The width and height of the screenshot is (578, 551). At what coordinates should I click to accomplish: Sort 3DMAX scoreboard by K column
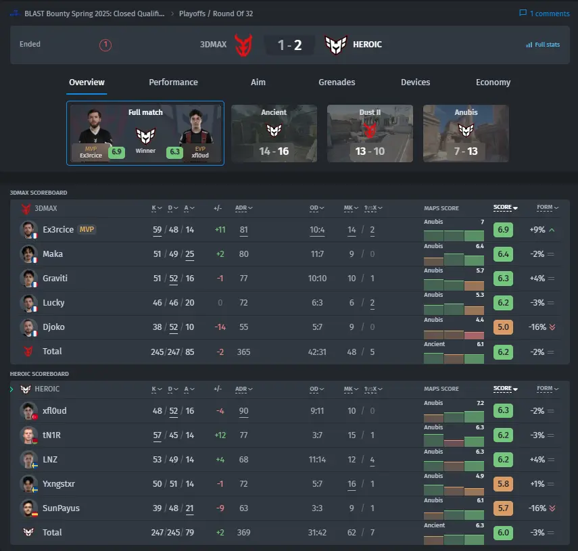click(x=157, y=208)
